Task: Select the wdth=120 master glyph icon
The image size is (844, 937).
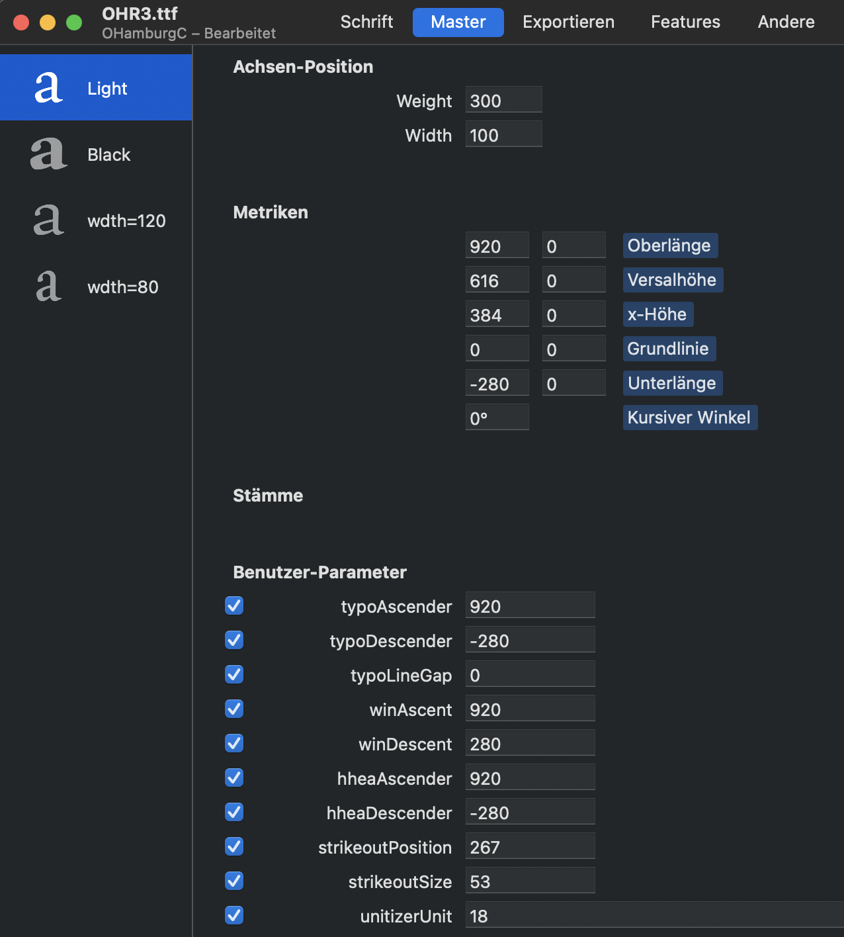Action: pyautogui.click(x=49, y=220)
